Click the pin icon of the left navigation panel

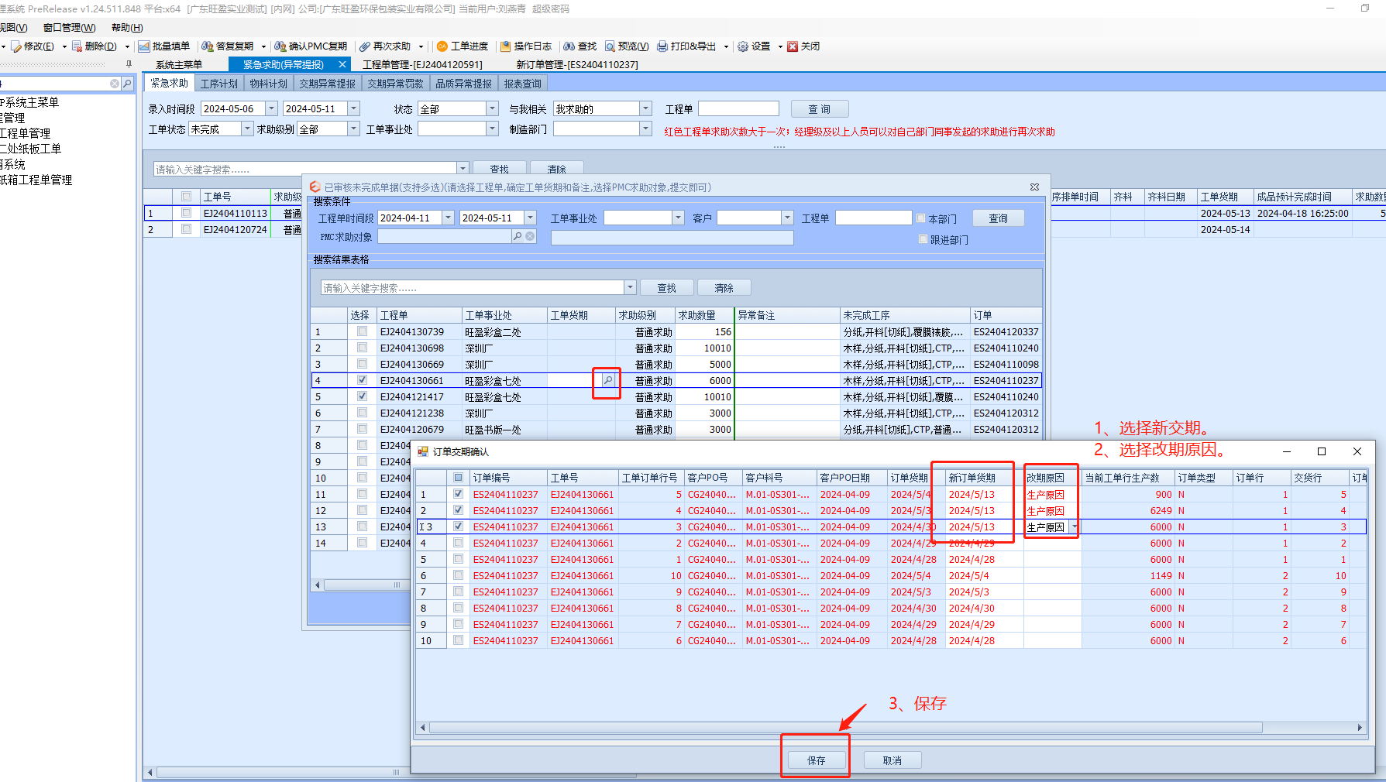tap(129, 64)
